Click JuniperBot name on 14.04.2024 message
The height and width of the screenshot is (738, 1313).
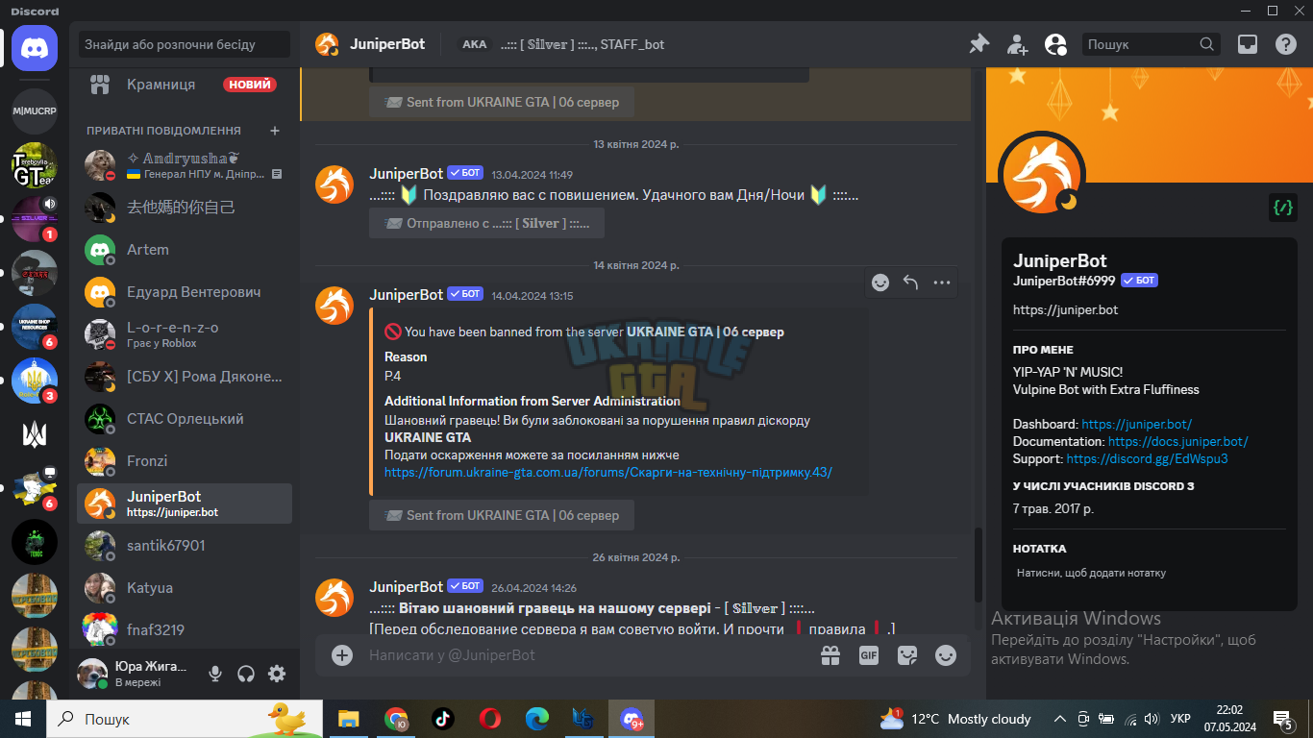[406, 295]
